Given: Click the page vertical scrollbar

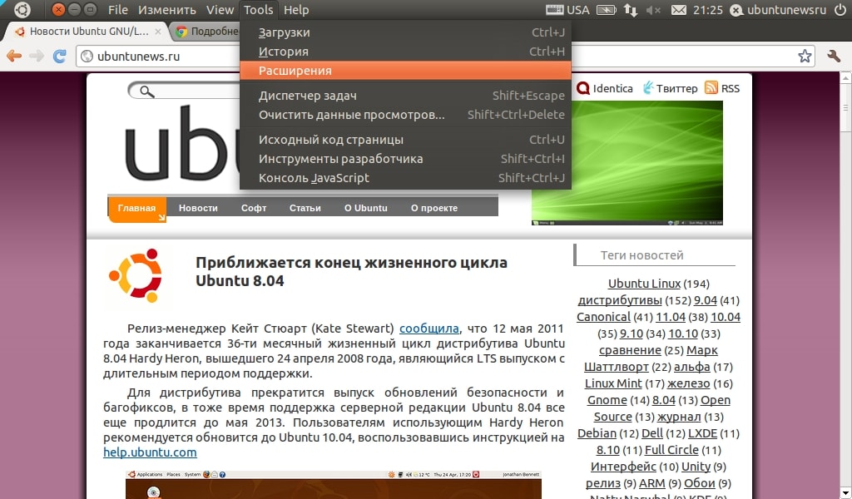Looking at the screenshot, I should 845,285.
